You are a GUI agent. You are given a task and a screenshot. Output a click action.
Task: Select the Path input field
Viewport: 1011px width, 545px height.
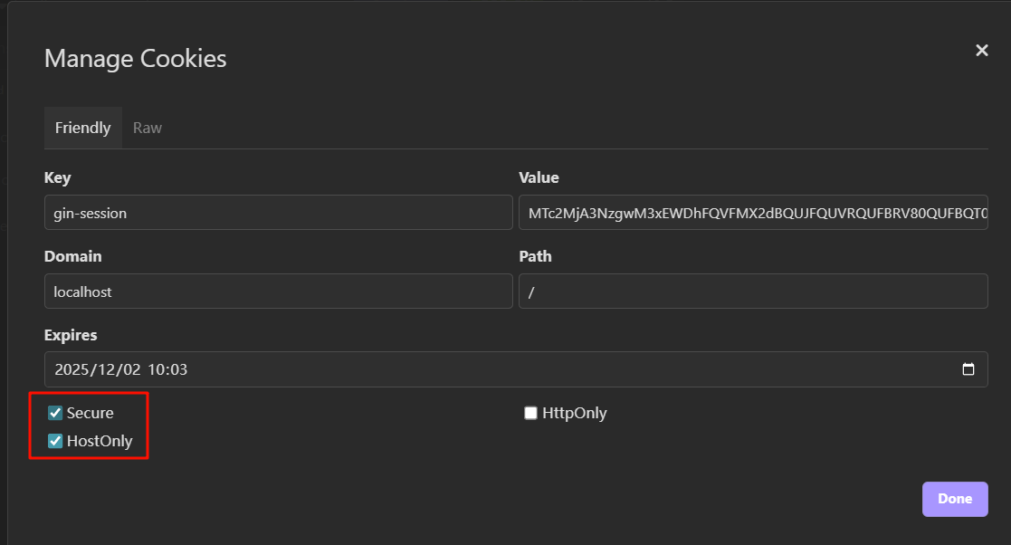[752, 292]
